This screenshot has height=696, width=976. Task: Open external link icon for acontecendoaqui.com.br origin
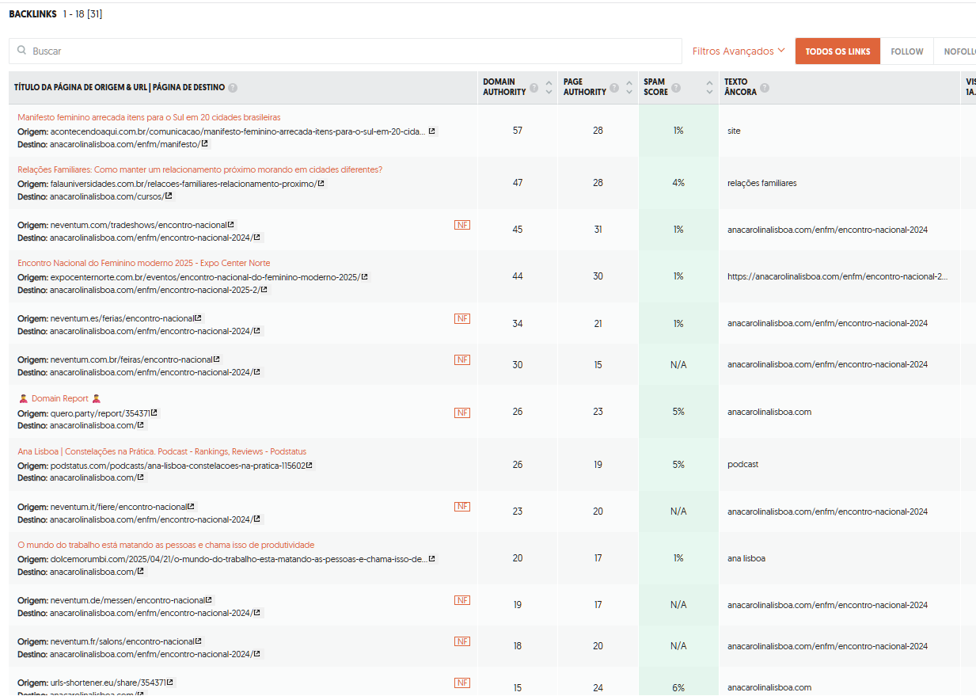(432, 131)
